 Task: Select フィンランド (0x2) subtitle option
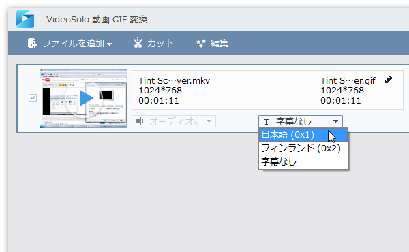point(303,148)
